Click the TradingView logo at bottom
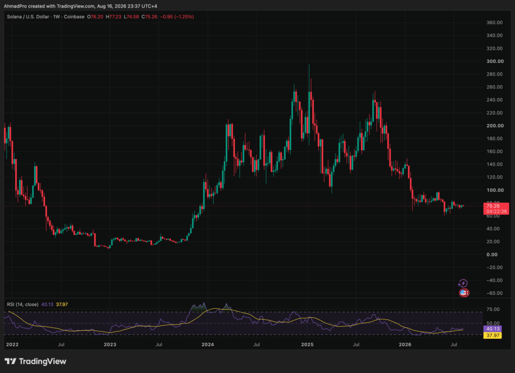The image size is (515, 373). point(36,361)
